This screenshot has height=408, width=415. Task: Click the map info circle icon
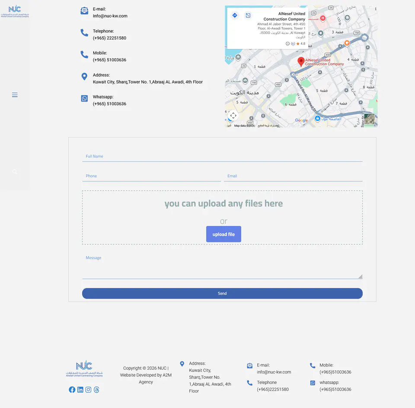coord(287,44)
